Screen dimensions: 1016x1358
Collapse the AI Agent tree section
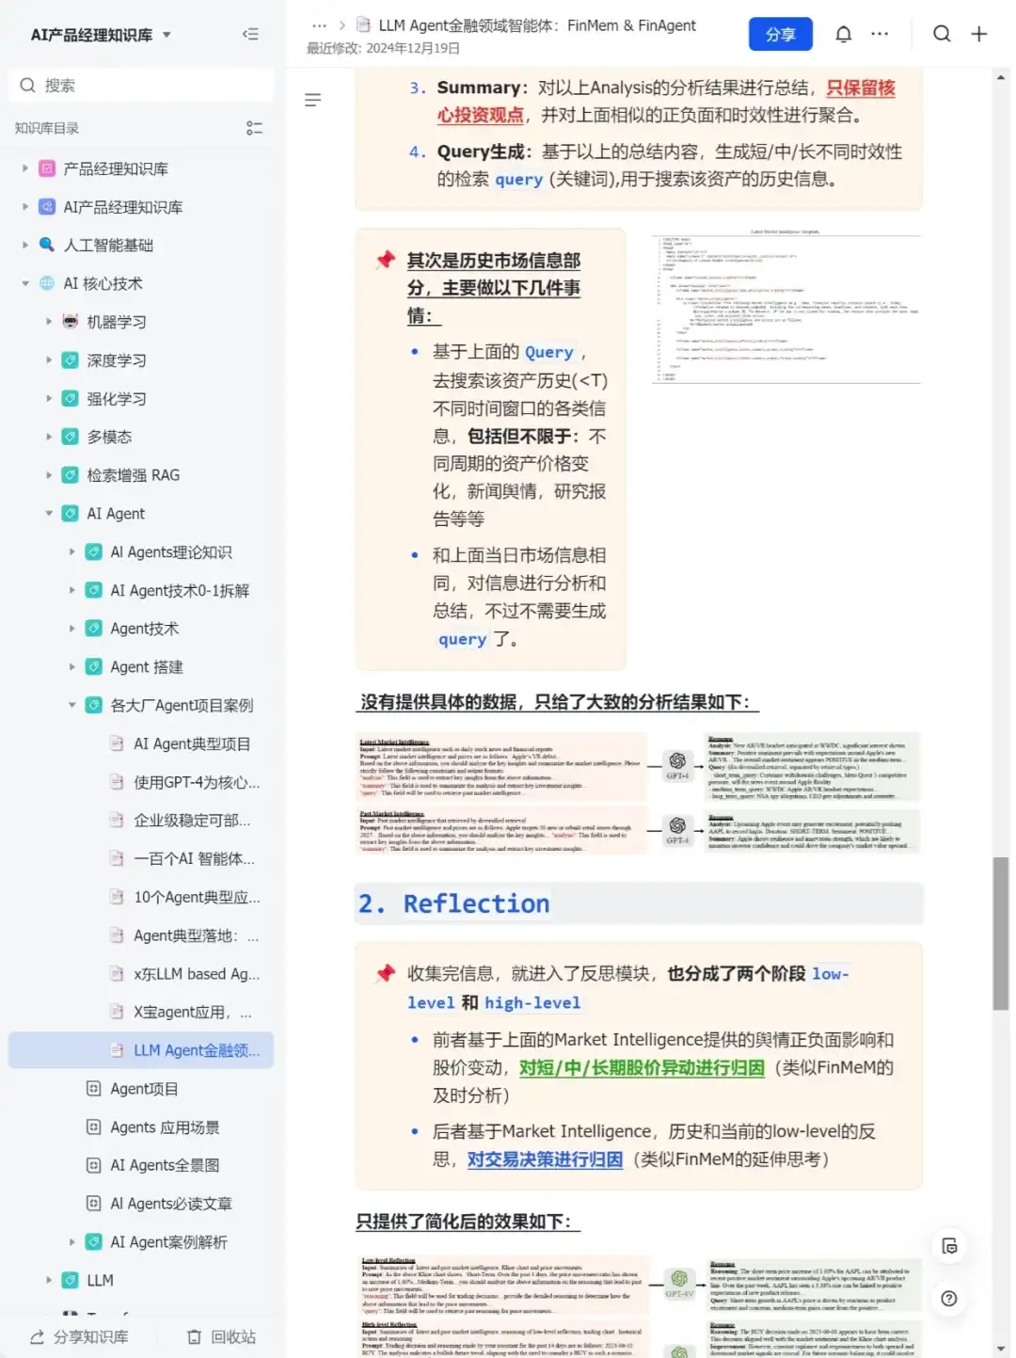coord(49,513)
